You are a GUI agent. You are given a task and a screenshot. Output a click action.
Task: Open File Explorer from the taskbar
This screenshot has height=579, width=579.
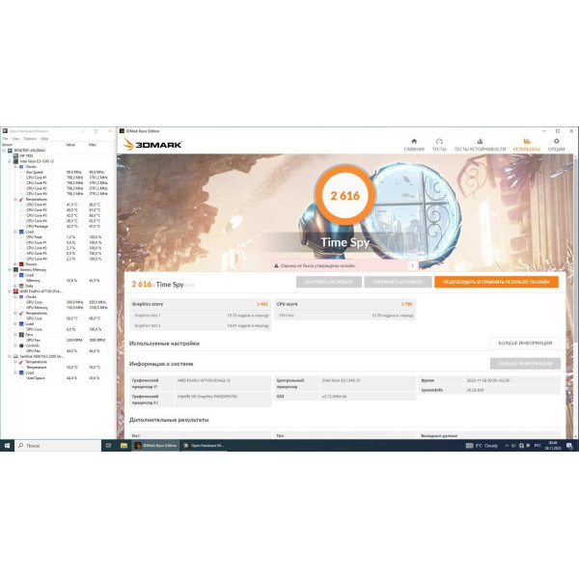click(124, 446)
